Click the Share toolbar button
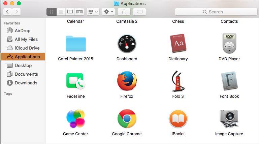 click(x=124, y=12)
